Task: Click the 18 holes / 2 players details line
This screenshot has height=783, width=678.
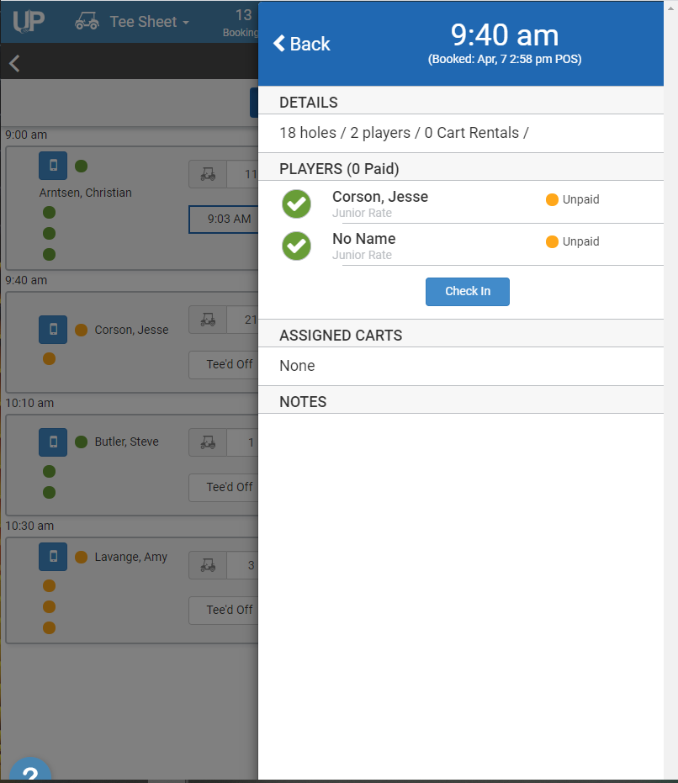Action: click(405, 133)
